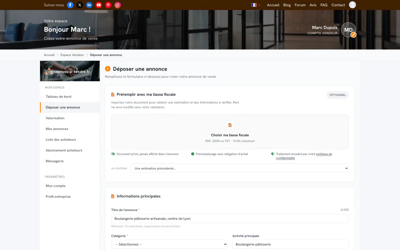Open Abonnement acheteurs in sidebar
Viewport: 400px width, 250px height.
(x=70, y=150)
